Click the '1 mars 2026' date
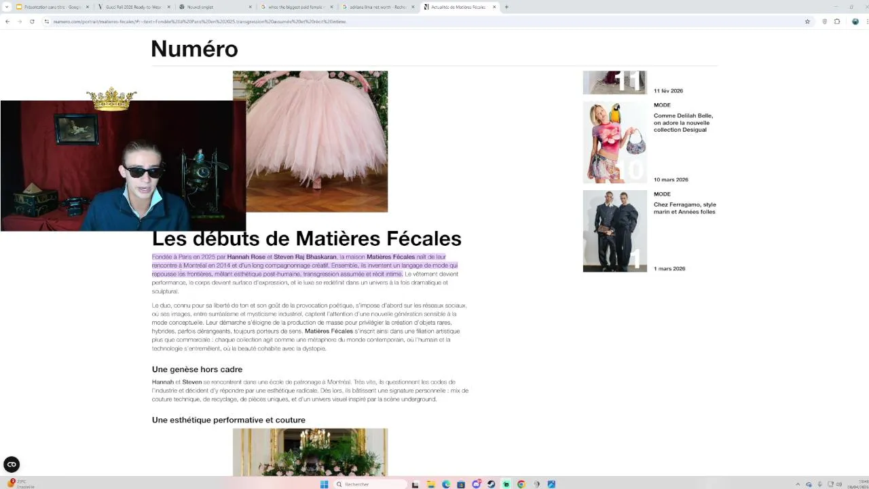This screenshot has width=869, height=489. (669, 269)
